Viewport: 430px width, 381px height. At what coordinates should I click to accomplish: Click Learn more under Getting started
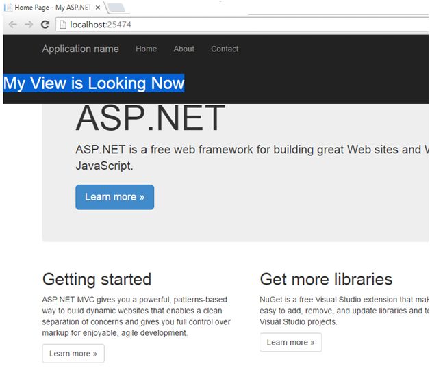coord(73,354)
